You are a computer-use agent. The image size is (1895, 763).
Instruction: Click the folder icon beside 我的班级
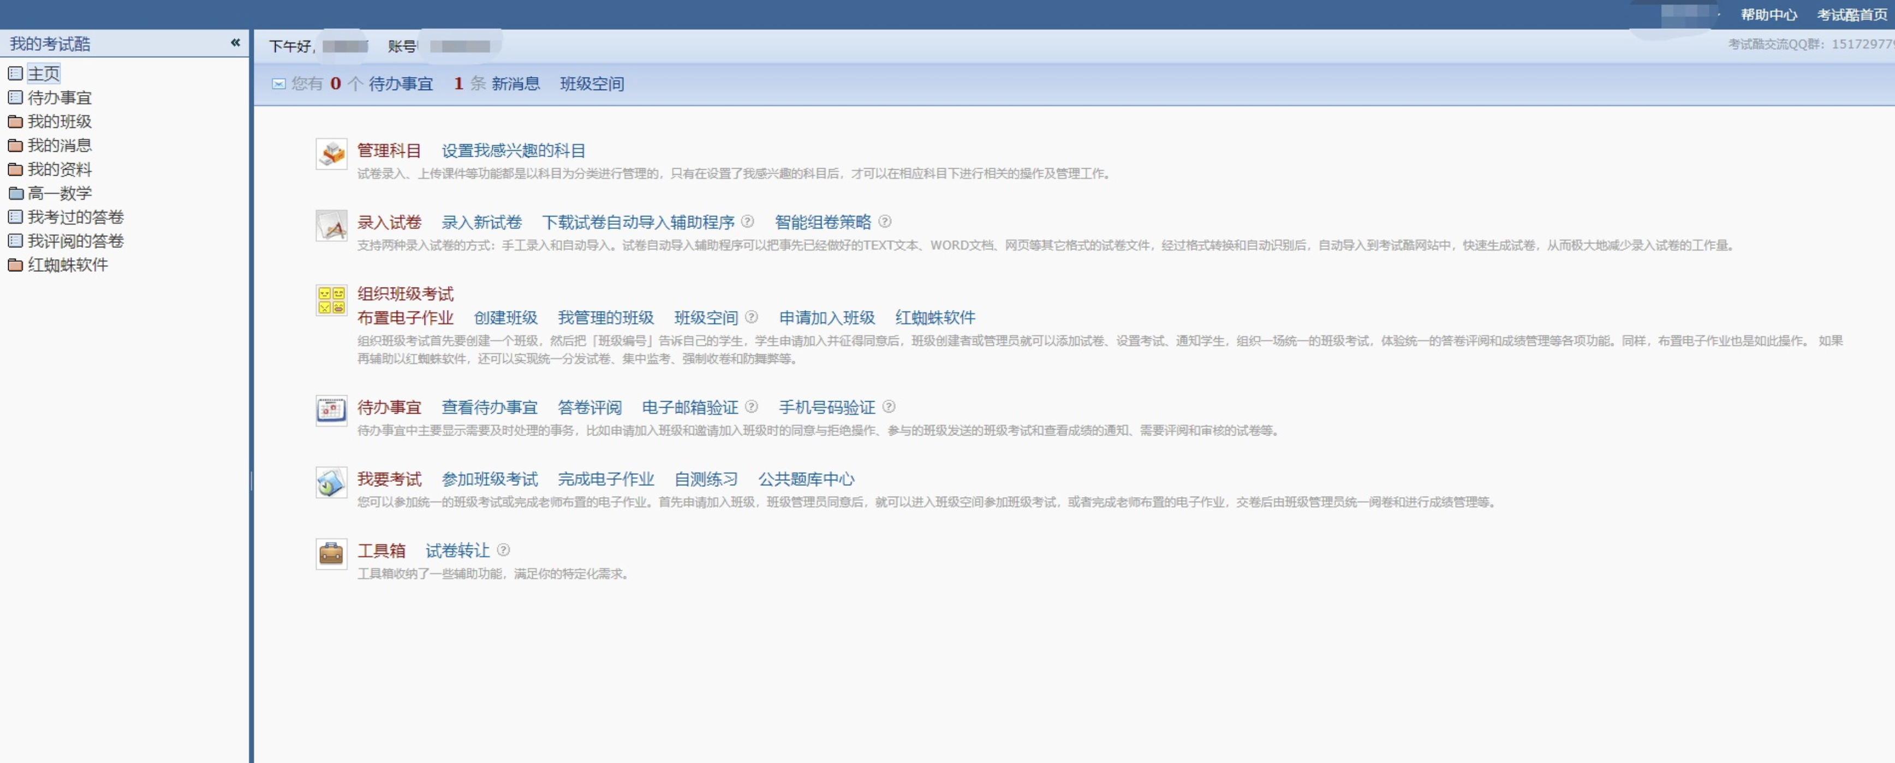pos(15,121)
